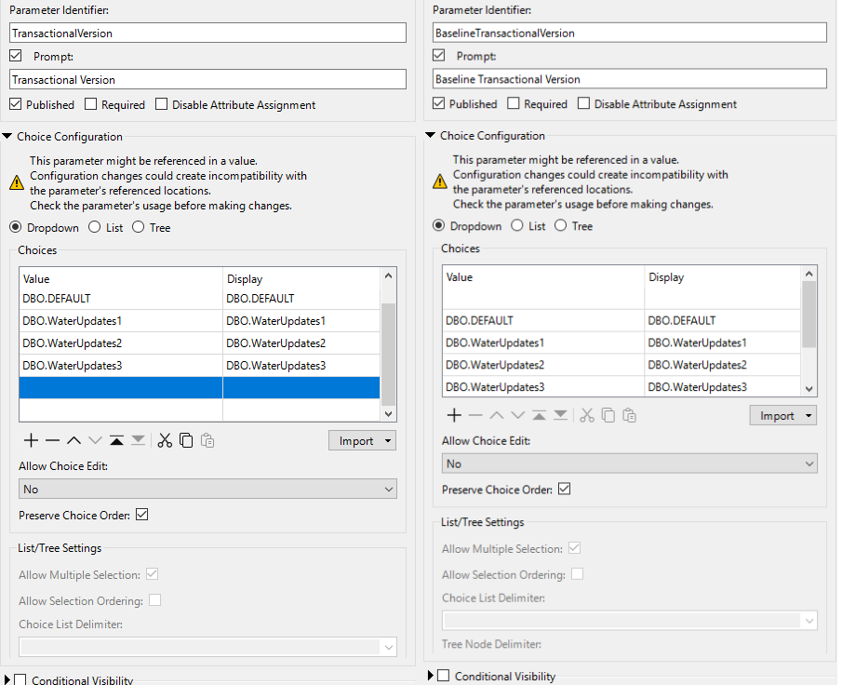The width and height of the screenshot is (842, 685).
Task: Cut selected choice in TransactionalVersion panel
Action: 165,440
